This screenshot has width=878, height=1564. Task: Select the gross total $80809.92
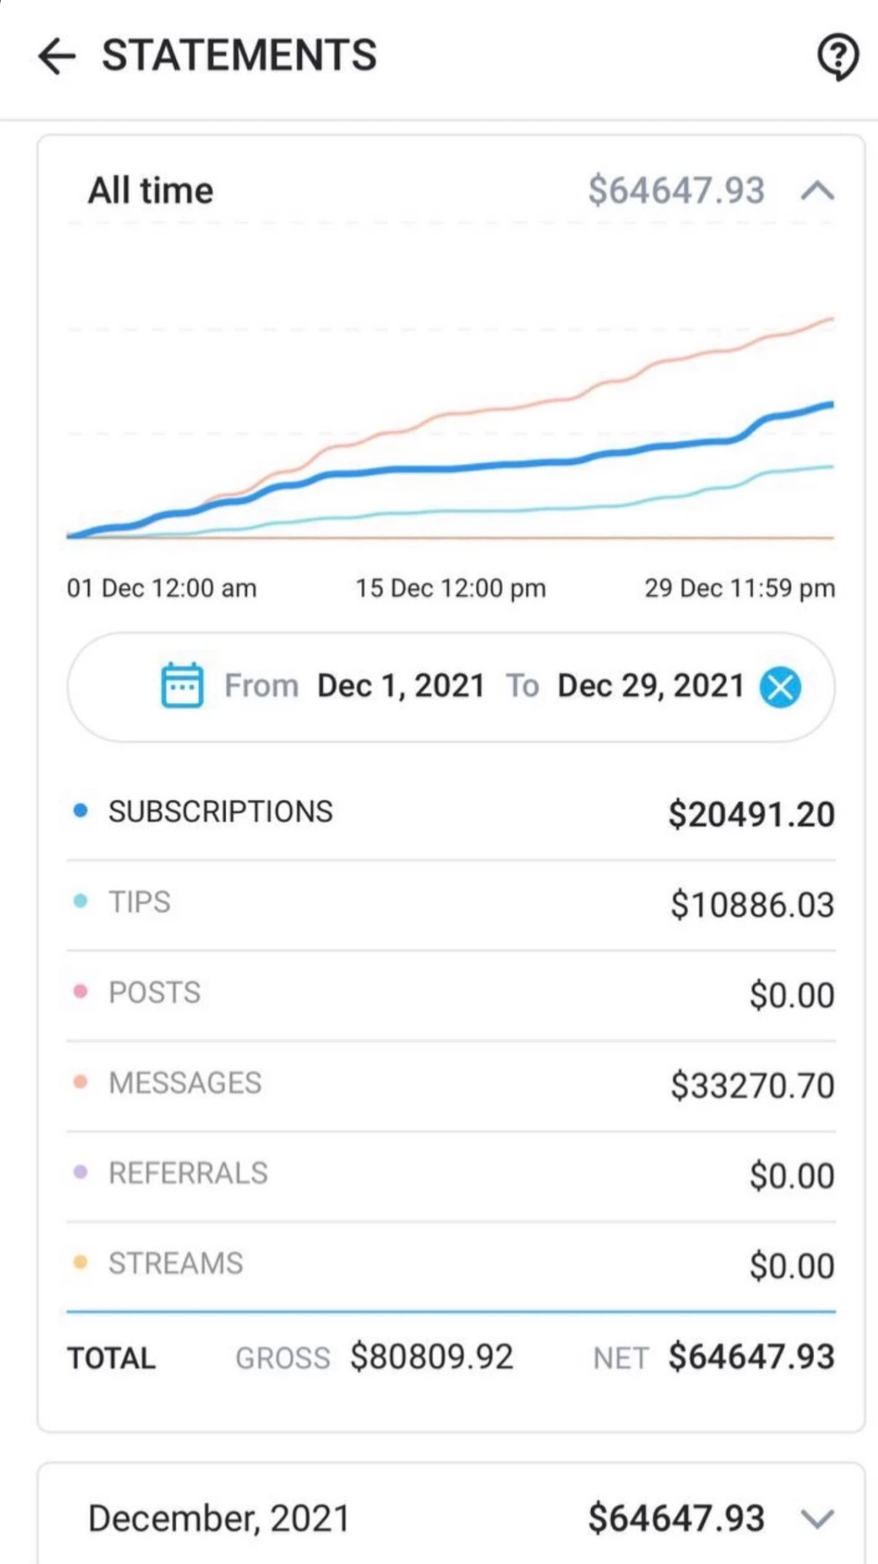[431, 1357]
